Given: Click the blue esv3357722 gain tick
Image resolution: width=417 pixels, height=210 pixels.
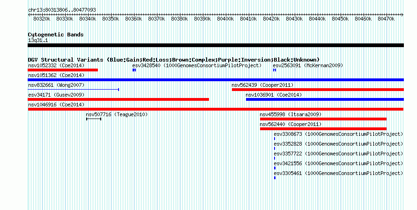Looking at the screenshot, I should point(275,158).
